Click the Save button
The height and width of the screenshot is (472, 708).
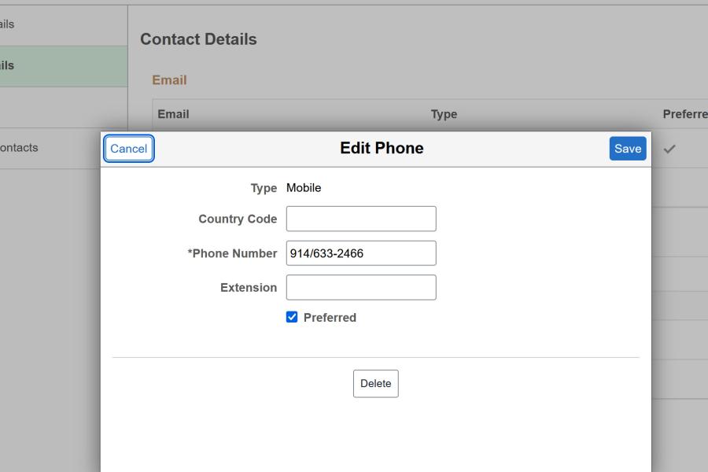(x=627, y=148)
